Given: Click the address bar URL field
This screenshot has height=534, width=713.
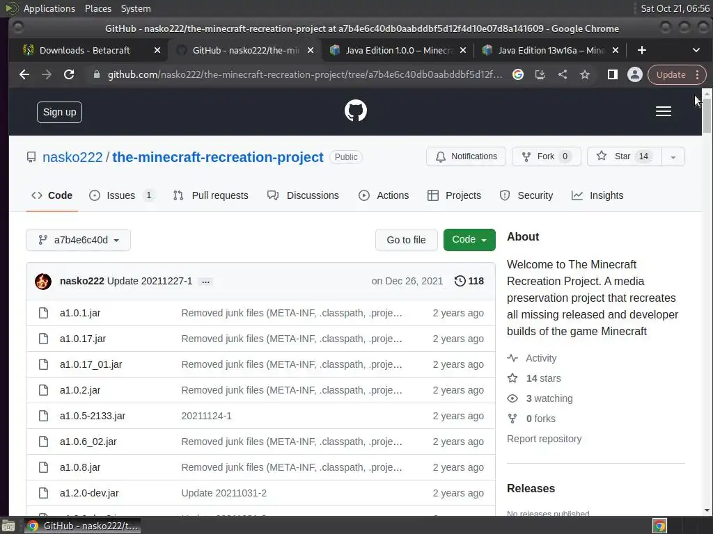Looking at the screenshot, I should (305, 74).
